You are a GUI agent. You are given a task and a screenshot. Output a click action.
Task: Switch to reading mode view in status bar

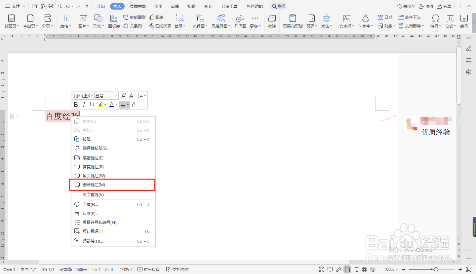[x=330, y=269]
